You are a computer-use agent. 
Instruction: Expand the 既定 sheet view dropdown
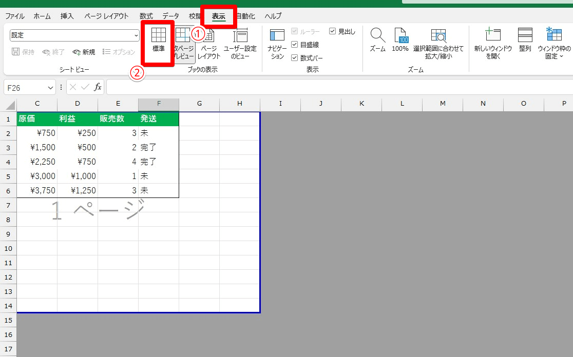(x=136, y=35)
